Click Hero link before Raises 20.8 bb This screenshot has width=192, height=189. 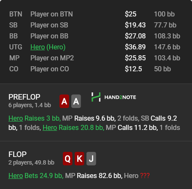(x=50, y=128)
